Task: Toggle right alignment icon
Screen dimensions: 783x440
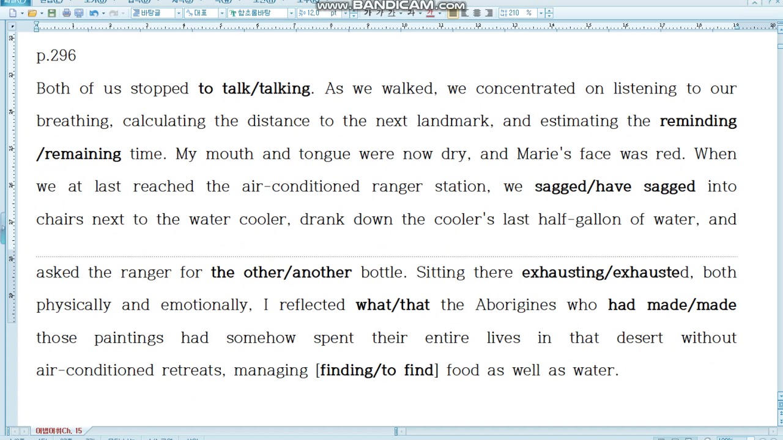Action: (x=489, y=13)
